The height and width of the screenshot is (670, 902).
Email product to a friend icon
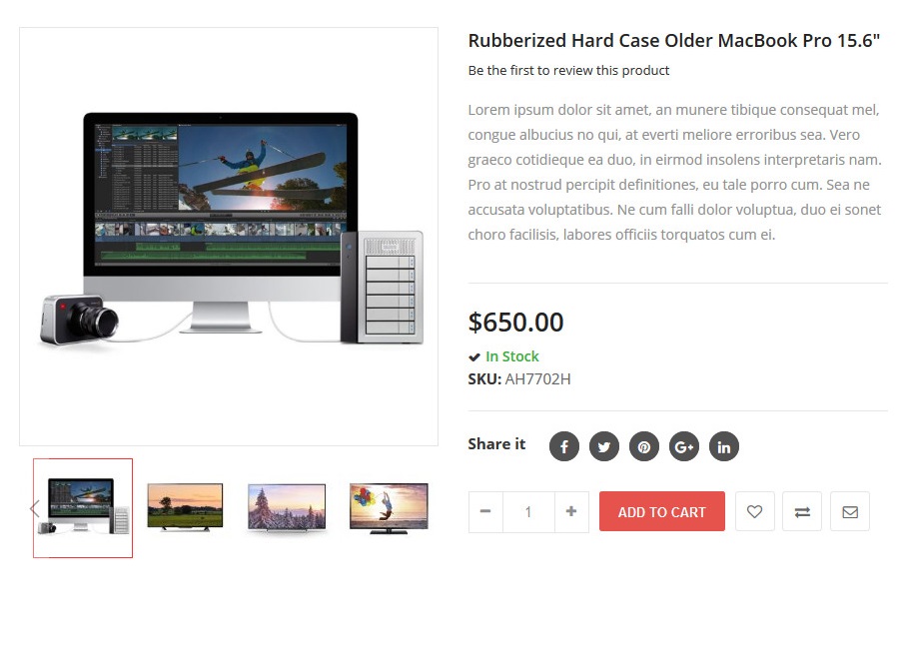click(x=849, y=511)
